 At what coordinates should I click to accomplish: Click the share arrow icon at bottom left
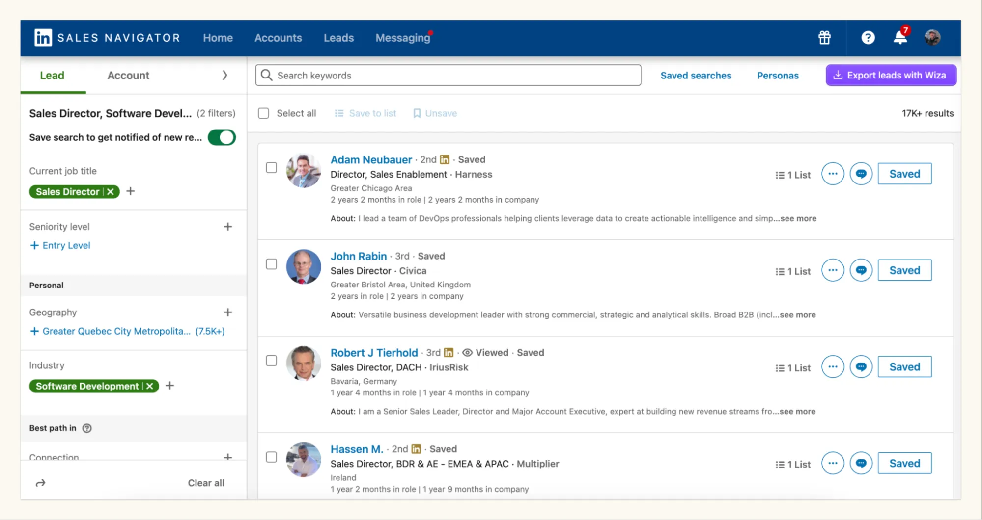pos(40,483)
